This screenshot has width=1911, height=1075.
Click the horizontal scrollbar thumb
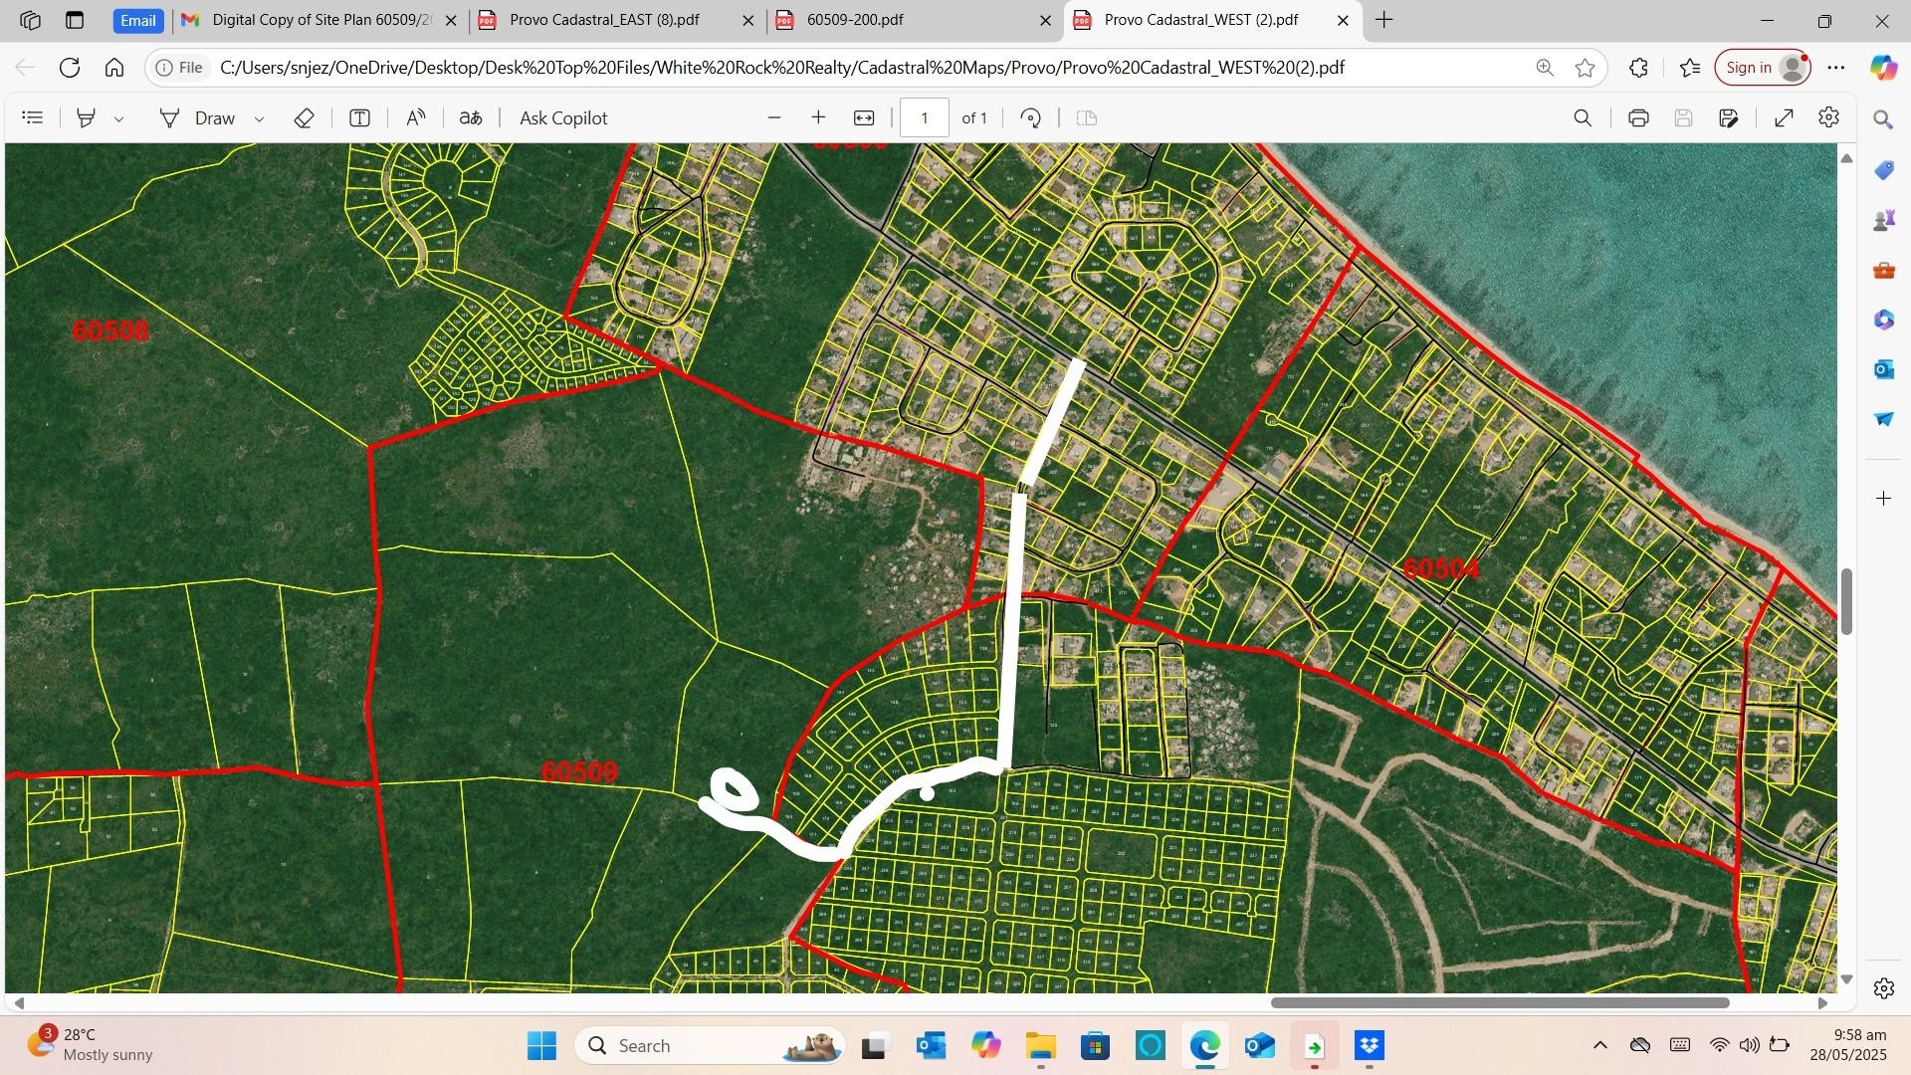tap(1499, 1002)
